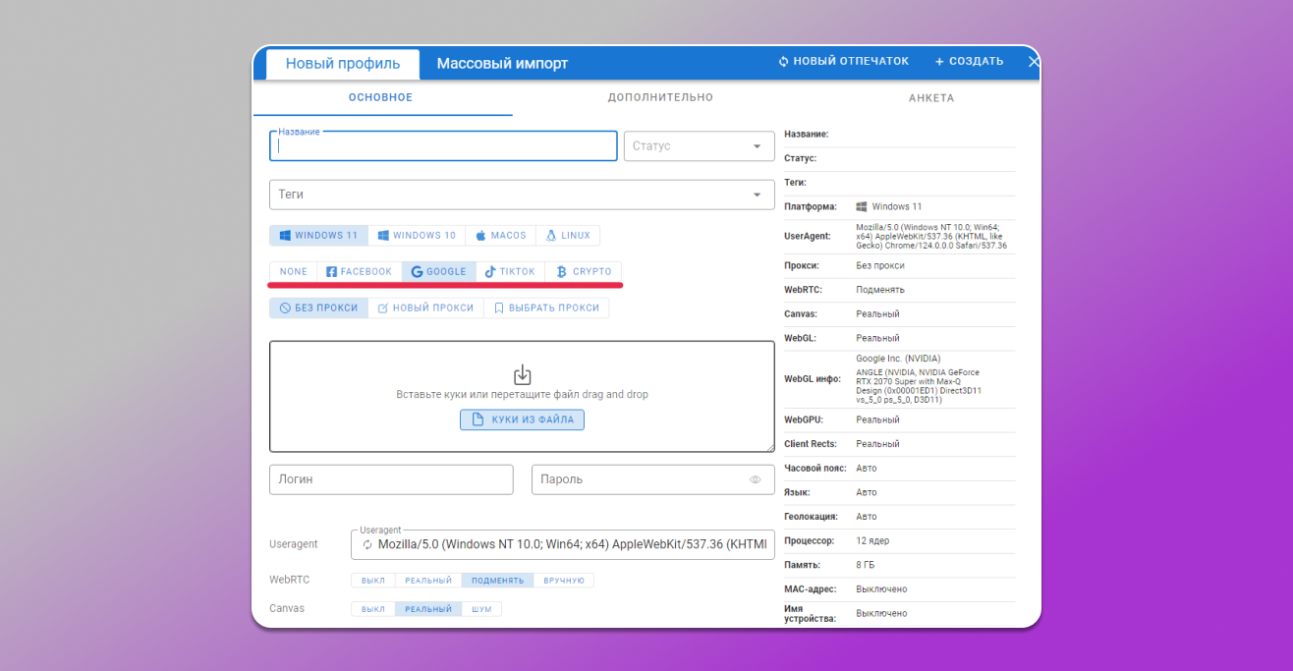Click the plus Создать button

(969, 62)
